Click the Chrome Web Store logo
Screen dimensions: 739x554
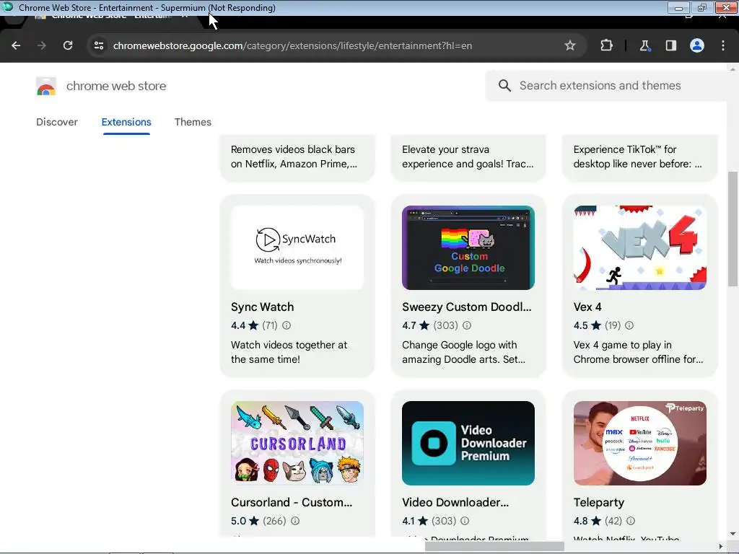click(x=46, y=87)
